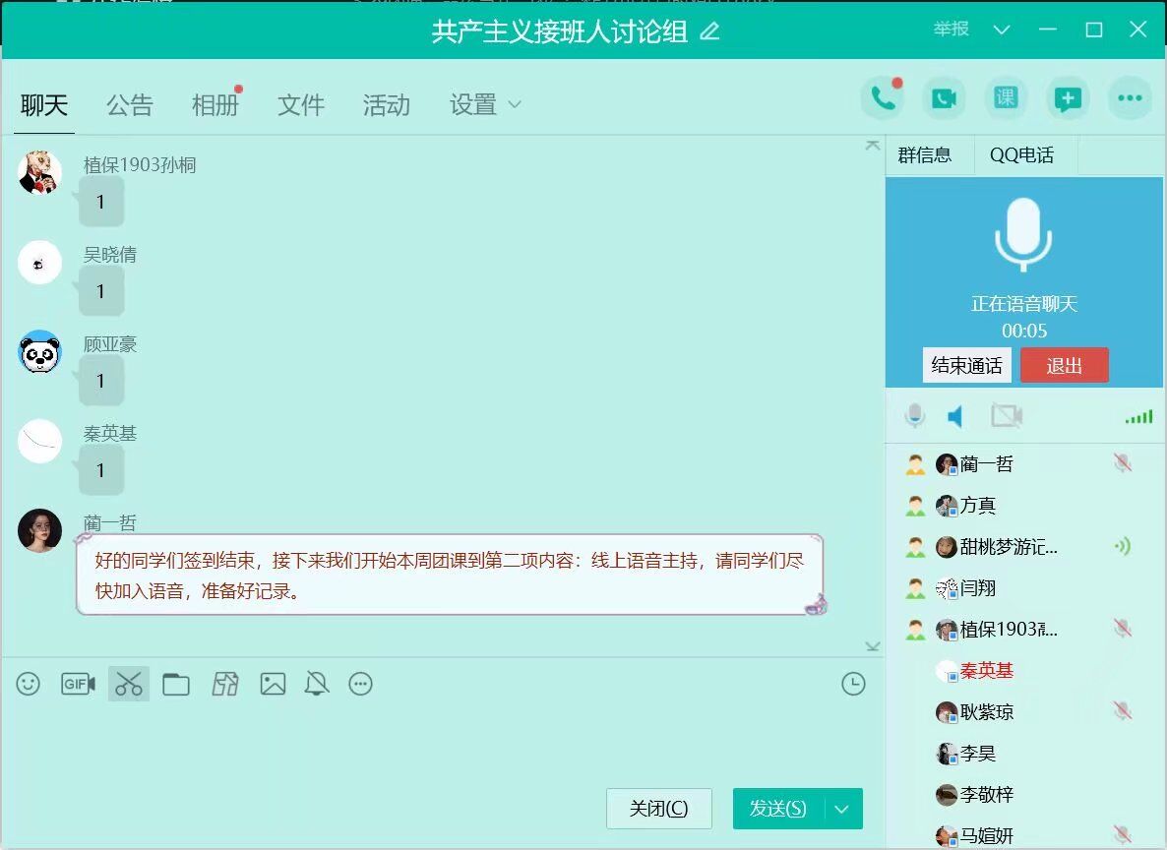1167x850 pixels.
Task: Open the emoji picker
Action: (29, 684)
